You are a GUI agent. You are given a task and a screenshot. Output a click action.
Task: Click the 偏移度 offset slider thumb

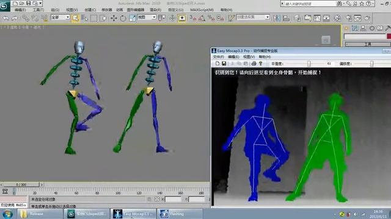(x=371, y=64)
